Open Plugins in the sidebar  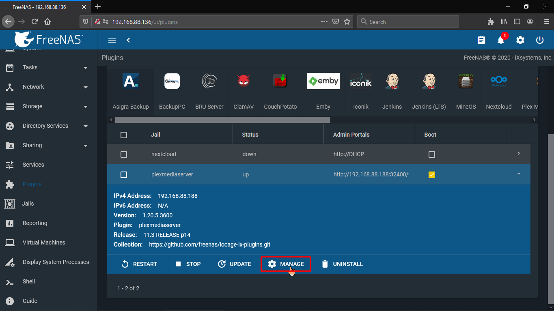pyautogui.click(x=49, y=184)
